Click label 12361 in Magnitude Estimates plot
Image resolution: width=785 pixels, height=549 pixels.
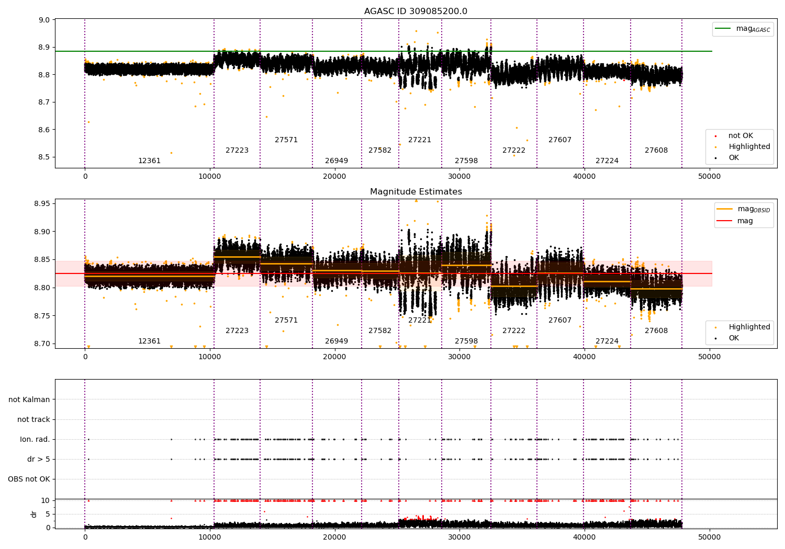(x=149, y=341)
